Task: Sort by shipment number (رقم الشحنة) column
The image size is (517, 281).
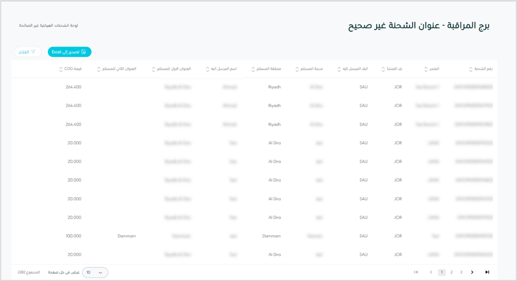Action: (x=471, y=69)
